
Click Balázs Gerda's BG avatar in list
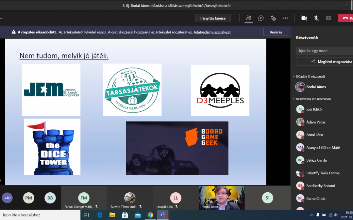[300, 160]
